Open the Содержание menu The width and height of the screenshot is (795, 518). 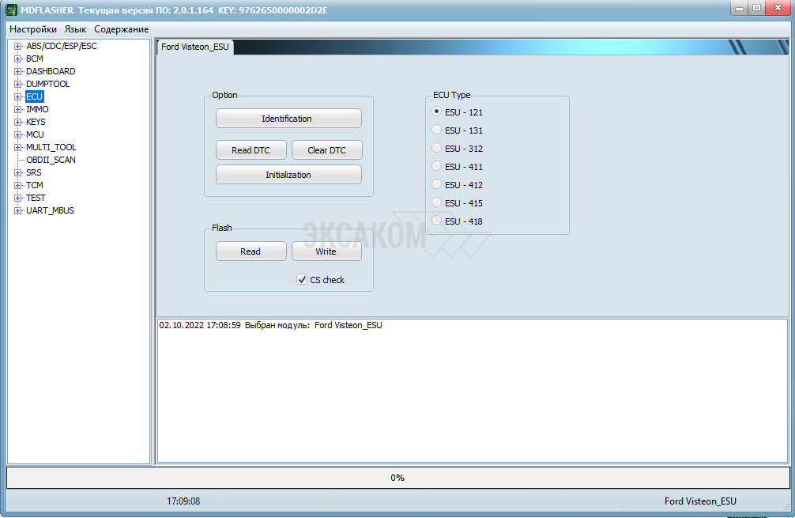(122, 29)
